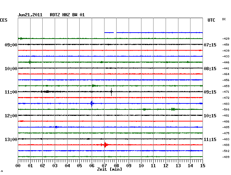Click minute axis tick label 08
This screenshot has width=231, height=175.
coord(116,166)
